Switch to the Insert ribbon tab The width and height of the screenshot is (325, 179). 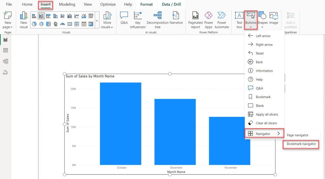pyautogui.click(x=46, y=4)
